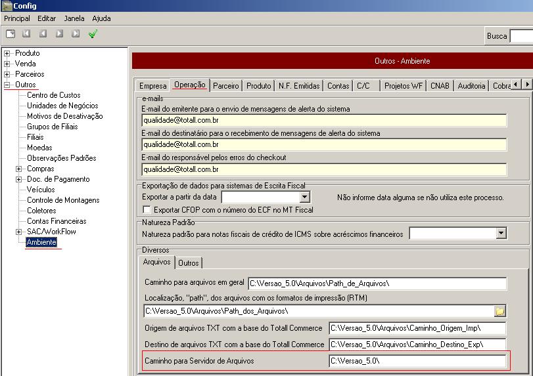Screen dimensions: 533x376
Task: Go to the next record toolbar icon
Action: [60, 33]
